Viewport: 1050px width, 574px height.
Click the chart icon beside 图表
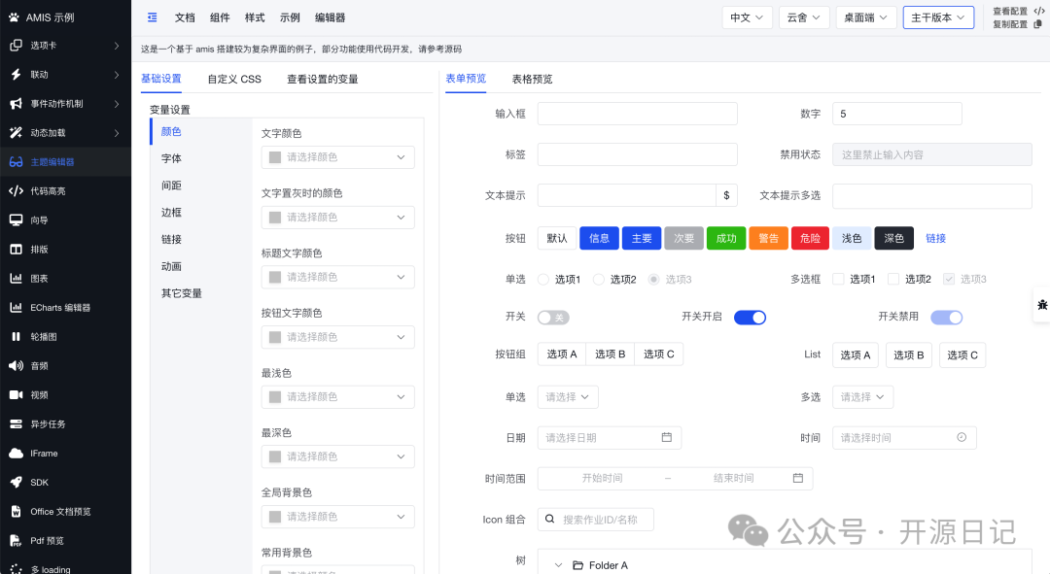tap(16, 279)
